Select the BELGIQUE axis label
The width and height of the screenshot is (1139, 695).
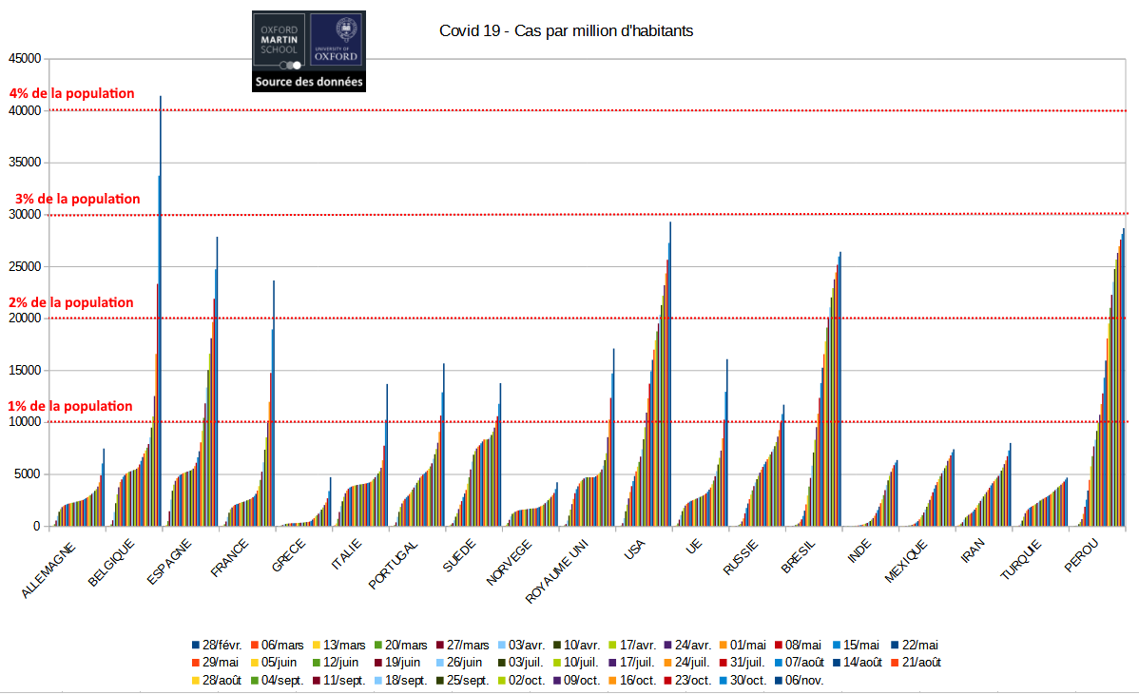point(111,563)
